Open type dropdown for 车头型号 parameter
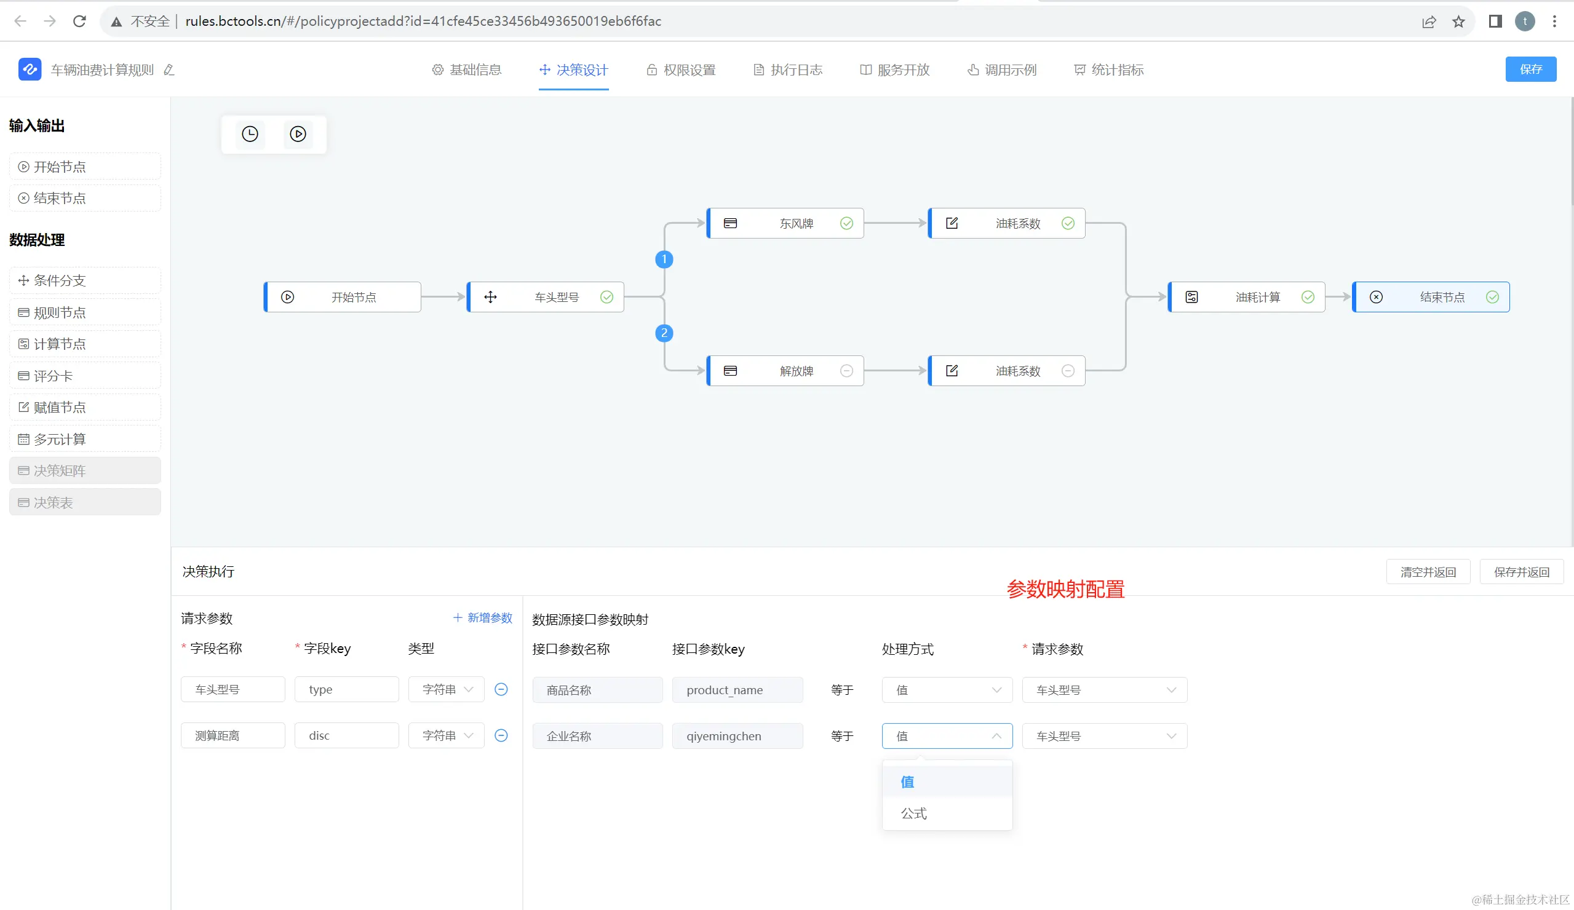Screen dimensions: 1574x910 tap(446, 689)
